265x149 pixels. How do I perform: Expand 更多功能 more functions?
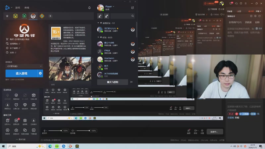(21, 139)
